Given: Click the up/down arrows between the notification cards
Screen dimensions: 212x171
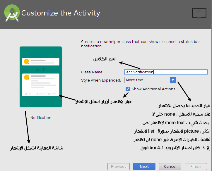Looking at the screenshot, I should coord(41,70).
